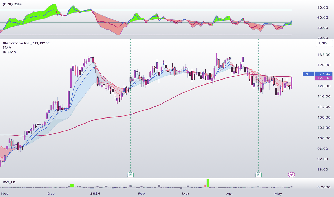Click the RSI 60.00 scale label
334x197 pixels.
click(x=323, y=18)
